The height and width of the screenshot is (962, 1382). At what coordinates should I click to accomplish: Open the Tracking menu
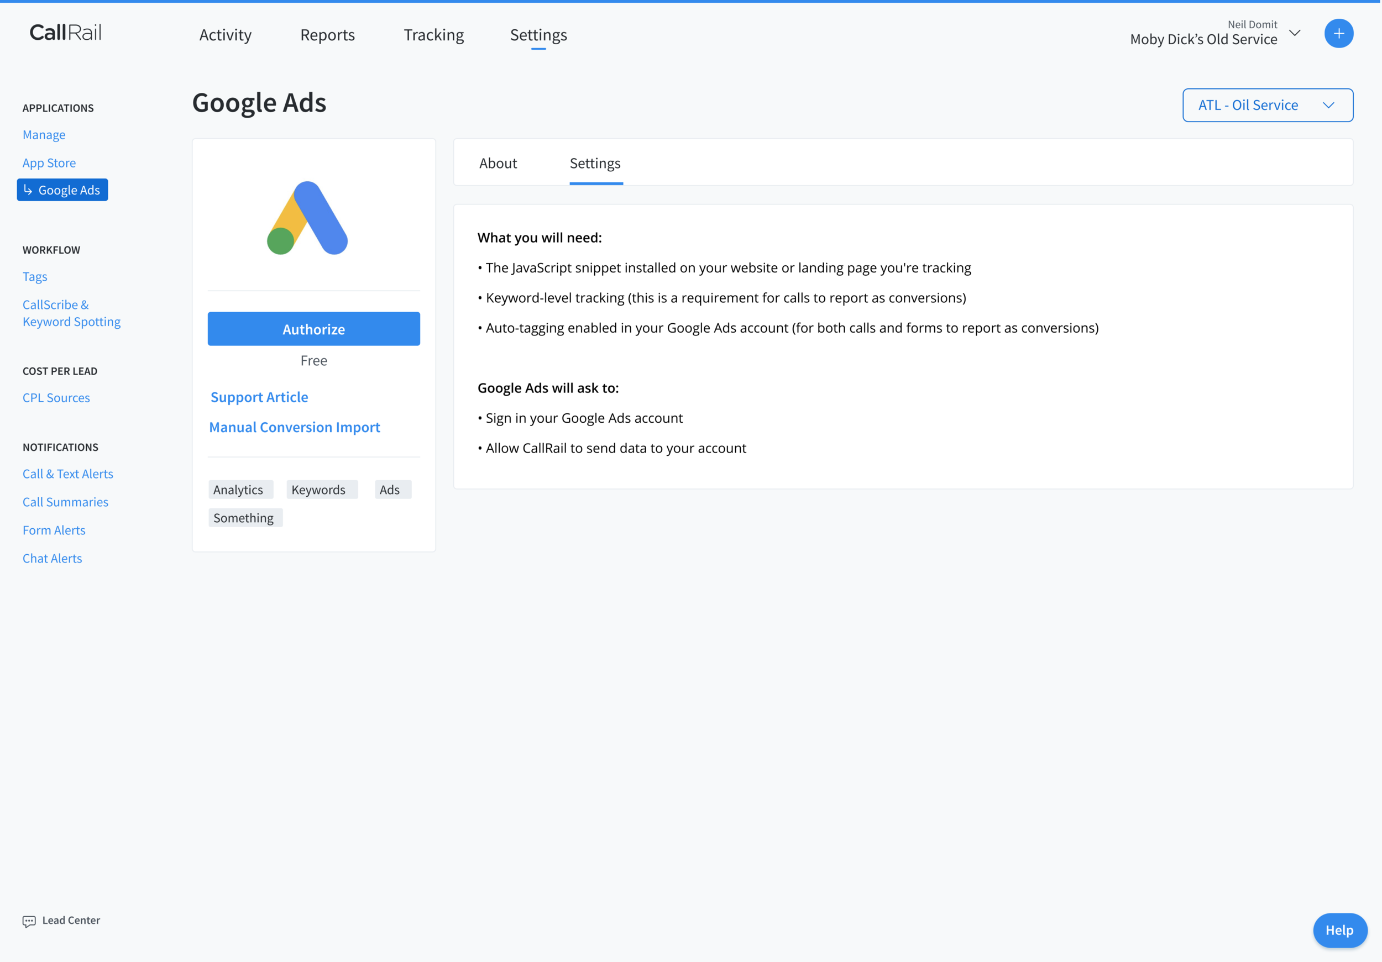click(x=433, y=35)
